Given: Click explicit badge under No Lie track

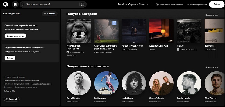Looking at the screenshot, I should 178,49.
